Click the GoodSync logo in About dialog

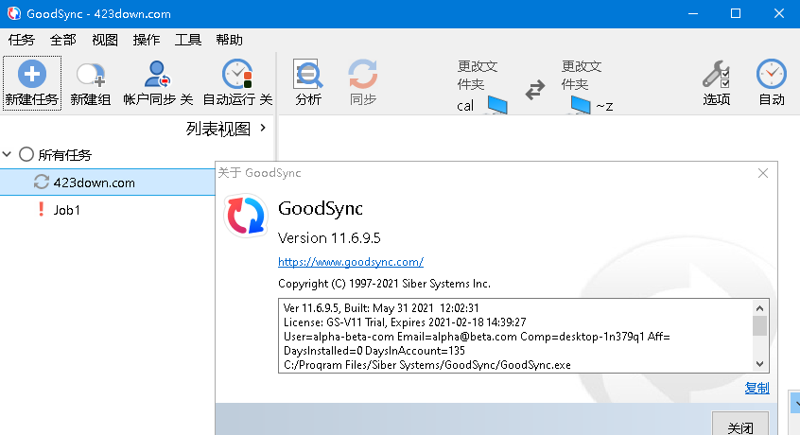[246, 216]
